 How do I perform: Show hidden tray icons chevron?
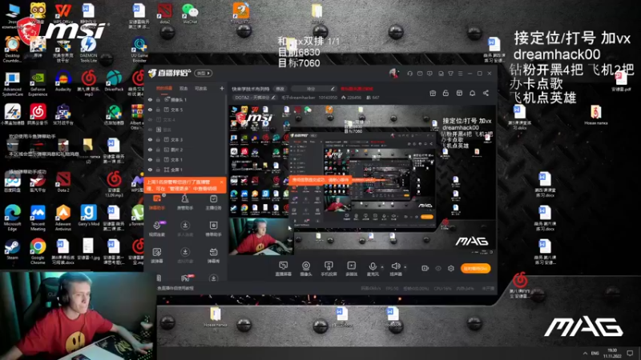[585, 353]
